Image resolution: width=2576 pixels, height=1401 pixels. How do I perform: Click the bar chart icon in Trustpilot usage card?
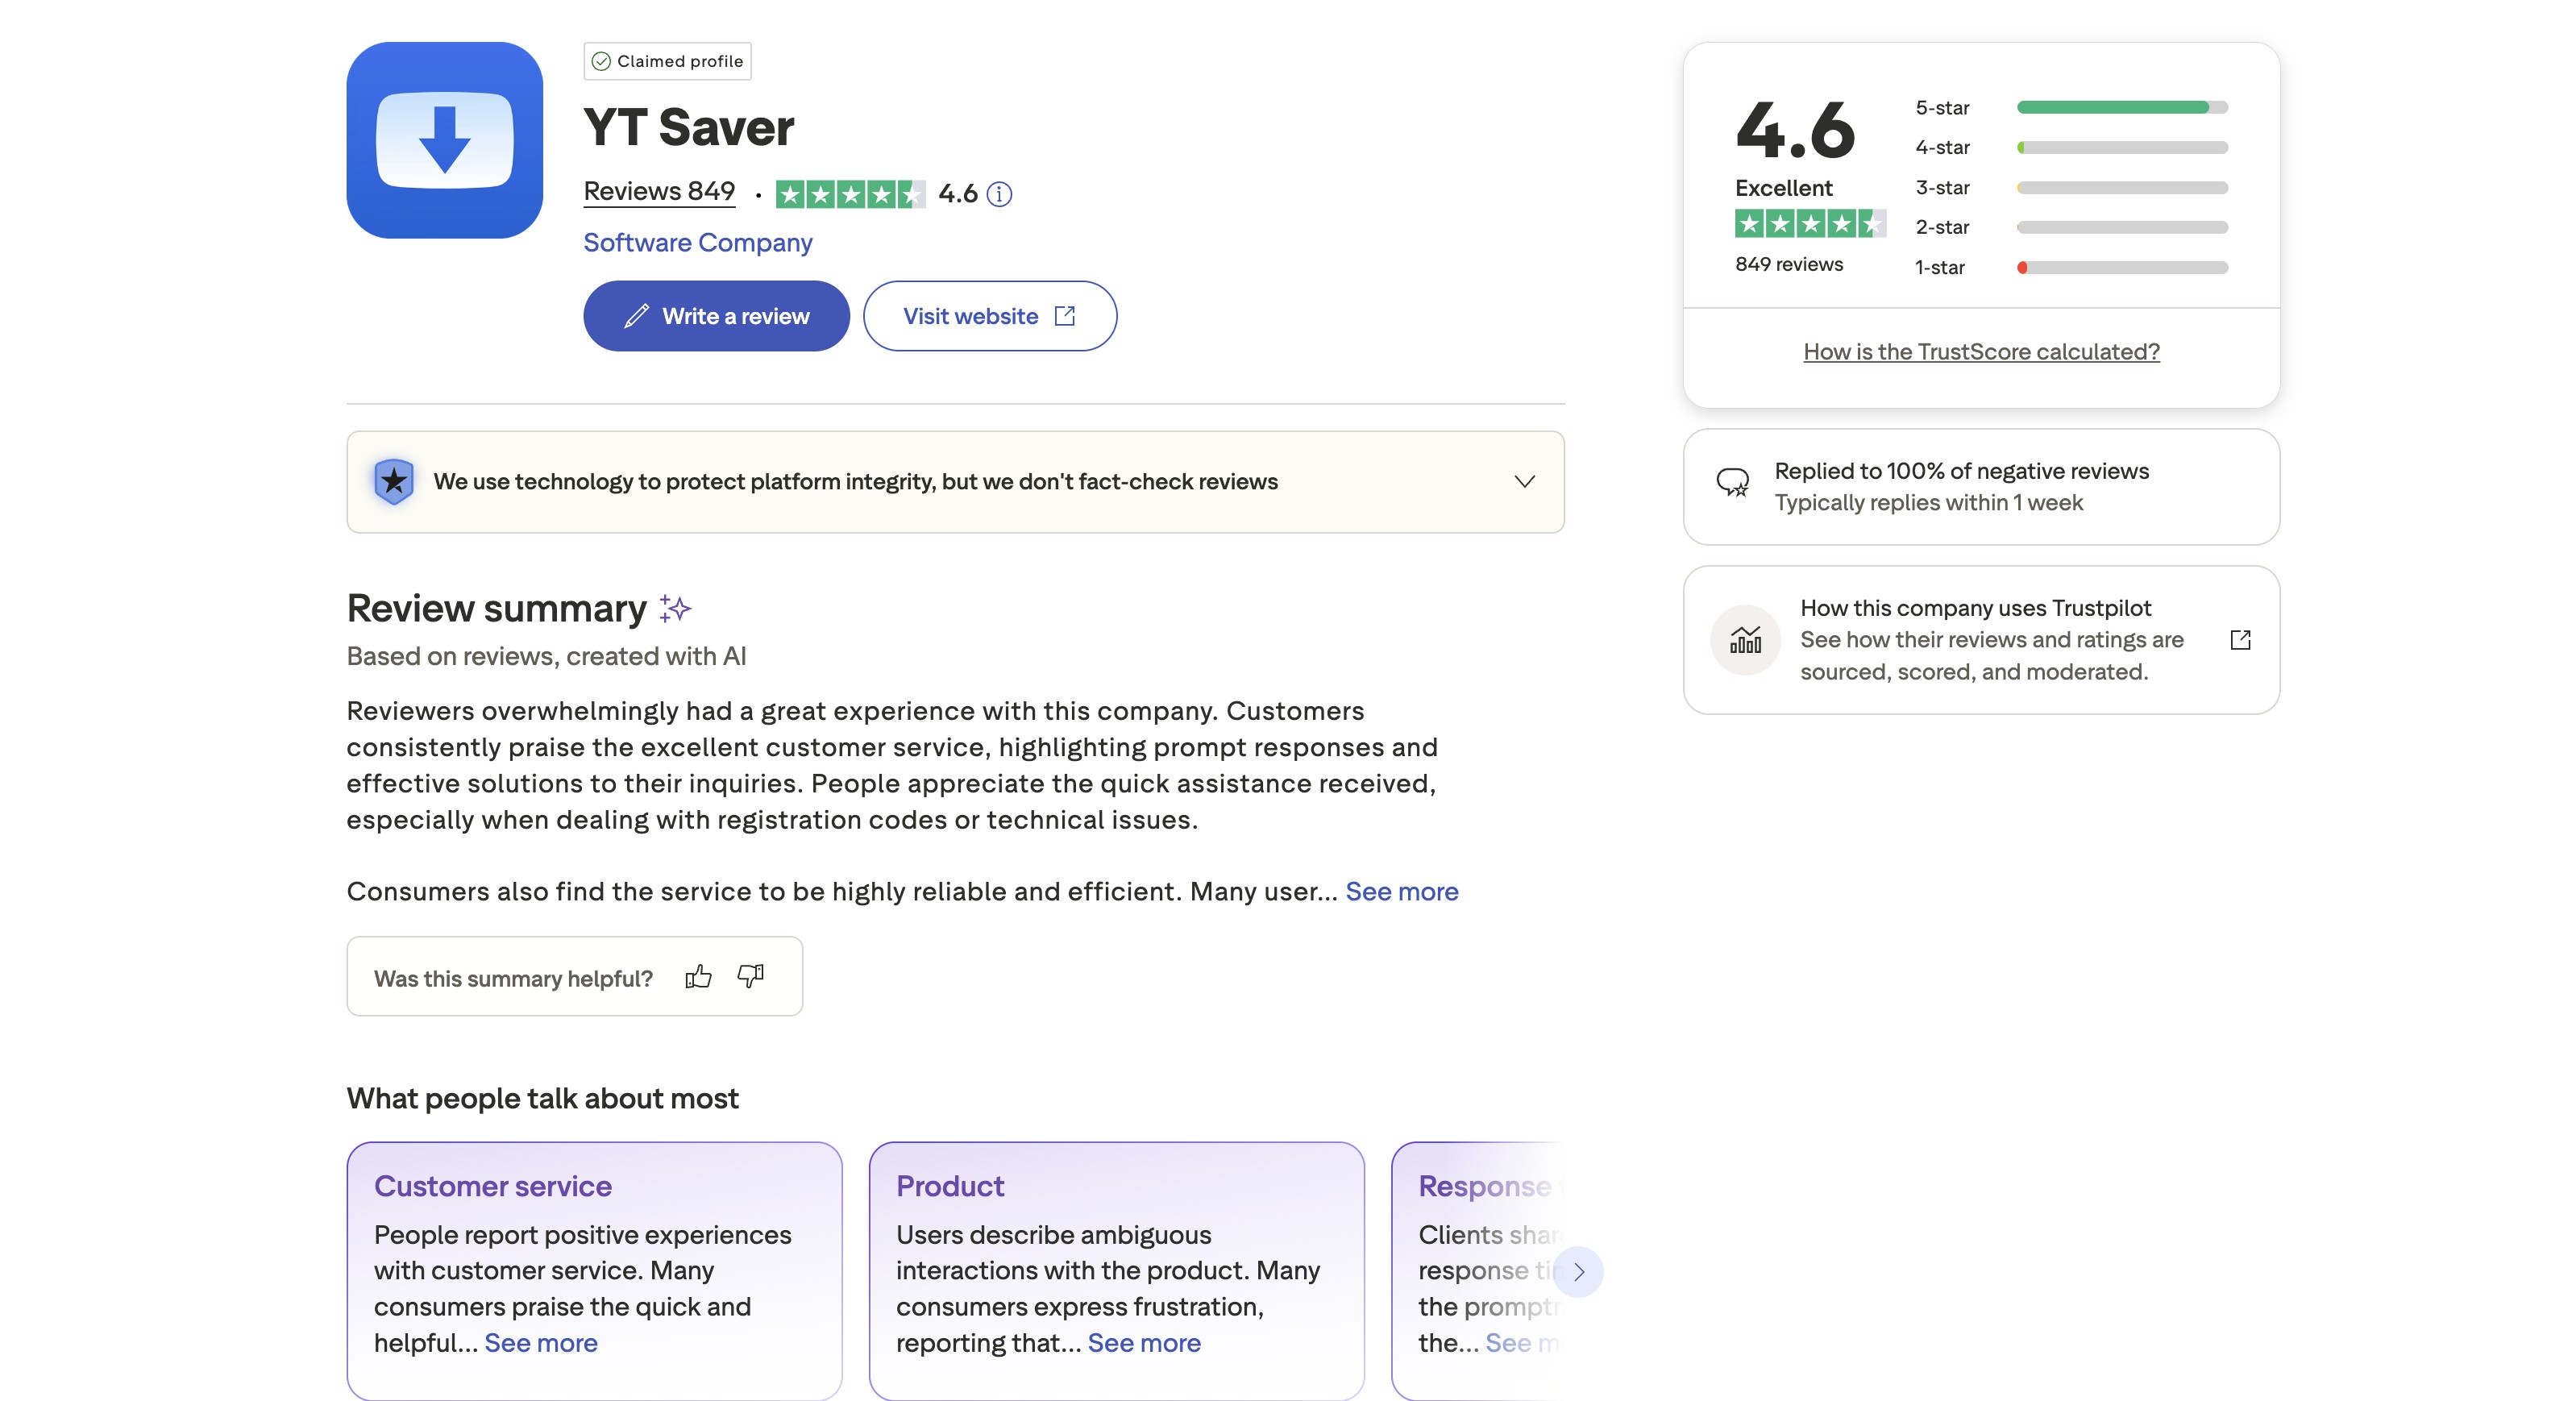click(x=1745, y=639)
